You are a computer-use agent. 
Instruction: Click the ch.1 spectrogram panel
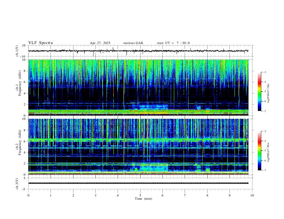(138, 87)
